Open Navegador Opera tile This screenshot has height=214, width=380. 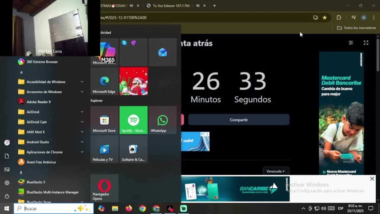(x=104, y=188)
